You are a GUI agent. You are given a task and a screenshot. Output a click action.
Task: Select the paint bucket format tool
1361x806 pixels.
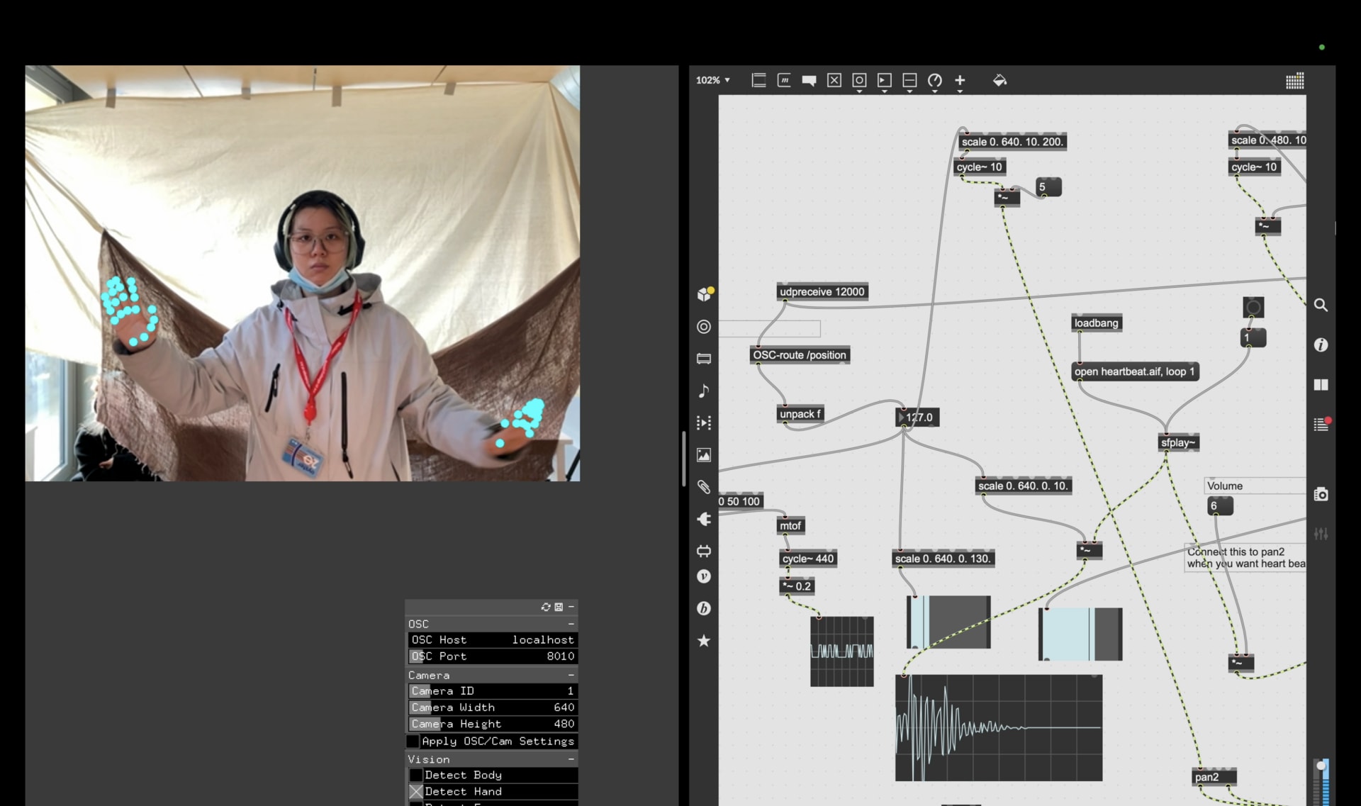tap(999, 80)
